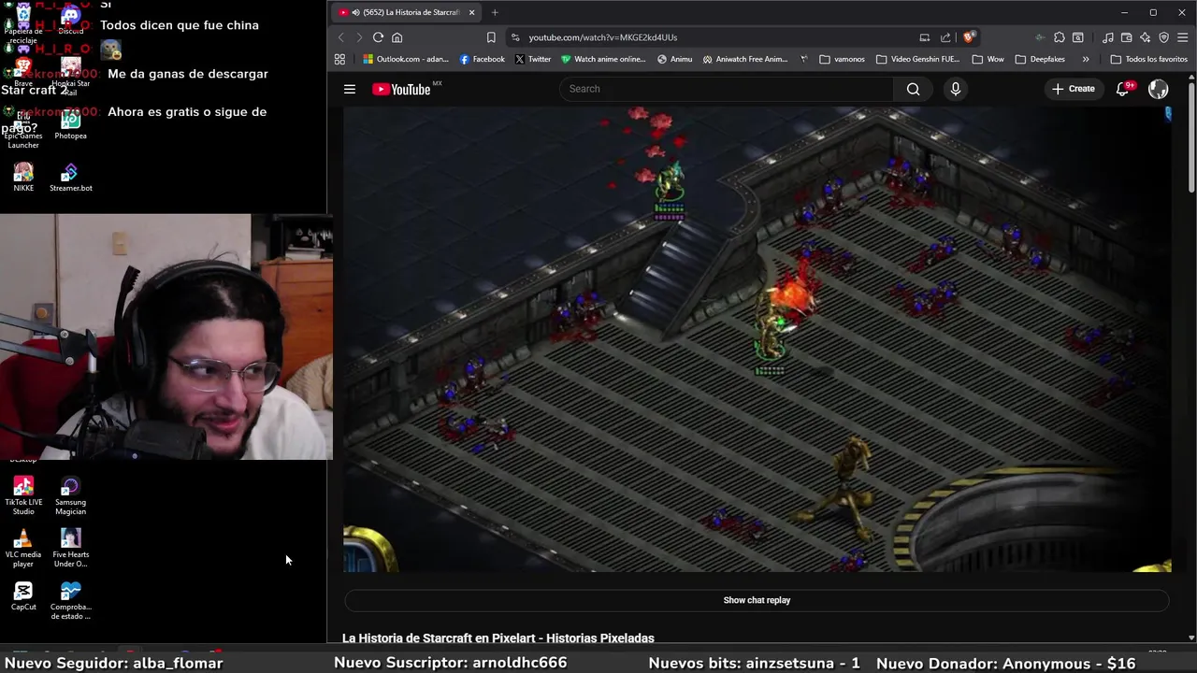Screen dimensions: 1197x673
Task: Open the Brave Shields lion icon
Action: [969, 37]
